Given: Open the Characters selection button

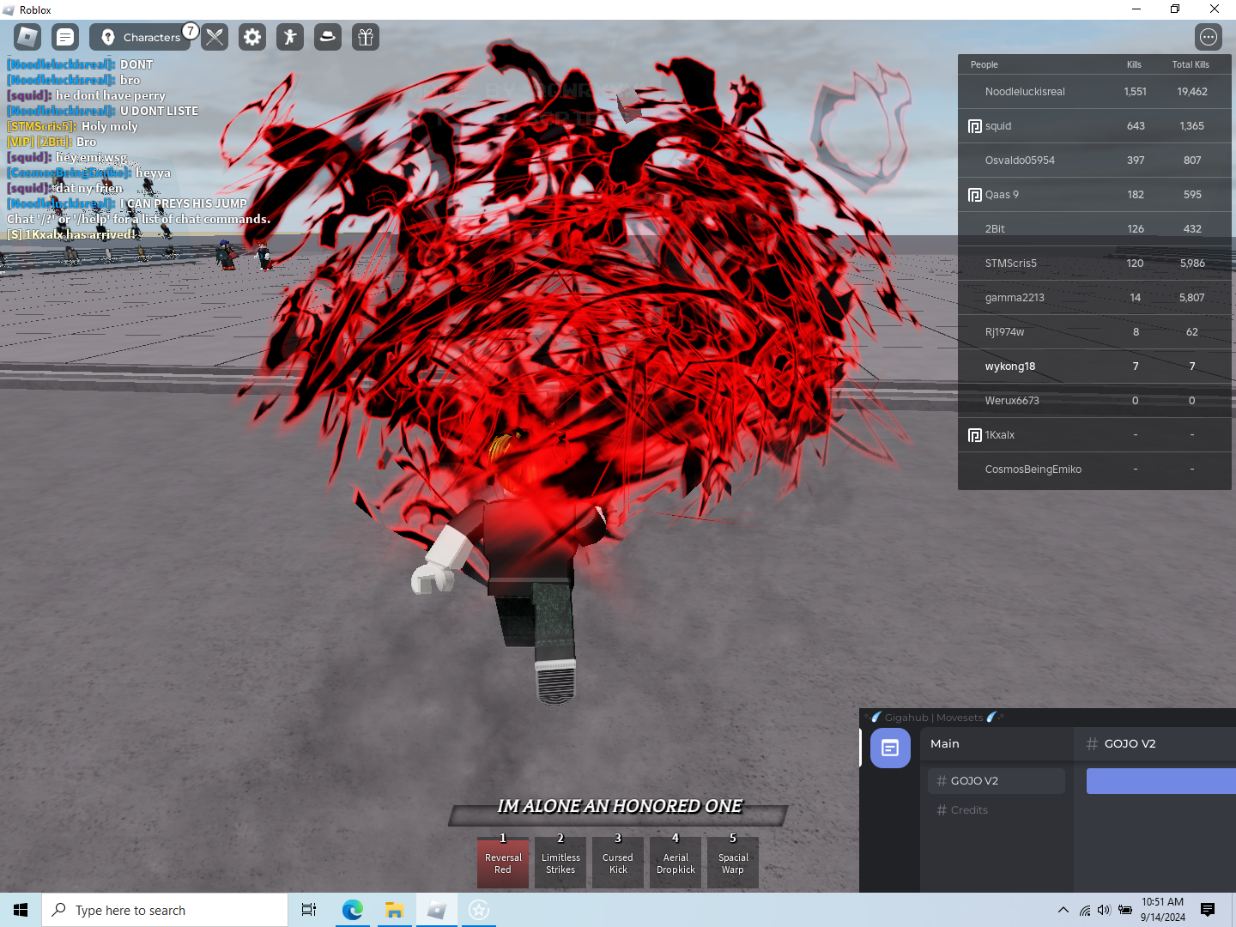Looking at the screenshot, I should (140, 37).
